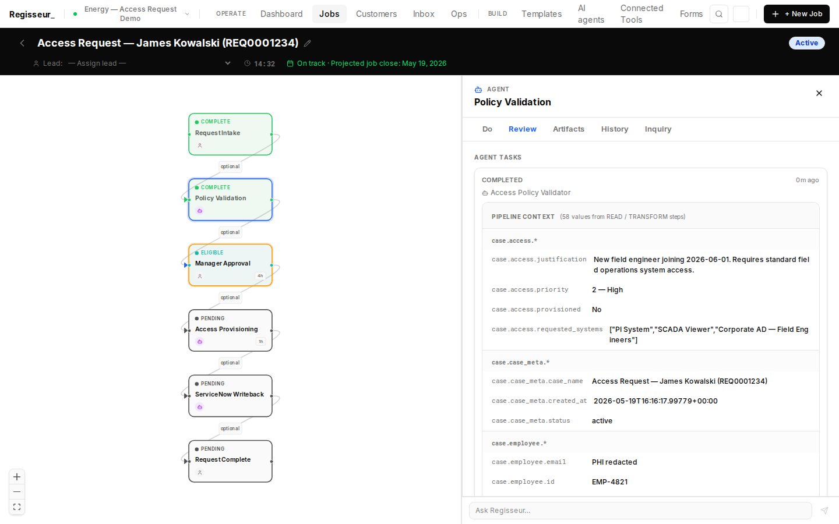Open the Dashboard nav item
Image resolution: width=839 pixels, height=524 pixels.
coord(281,14)
